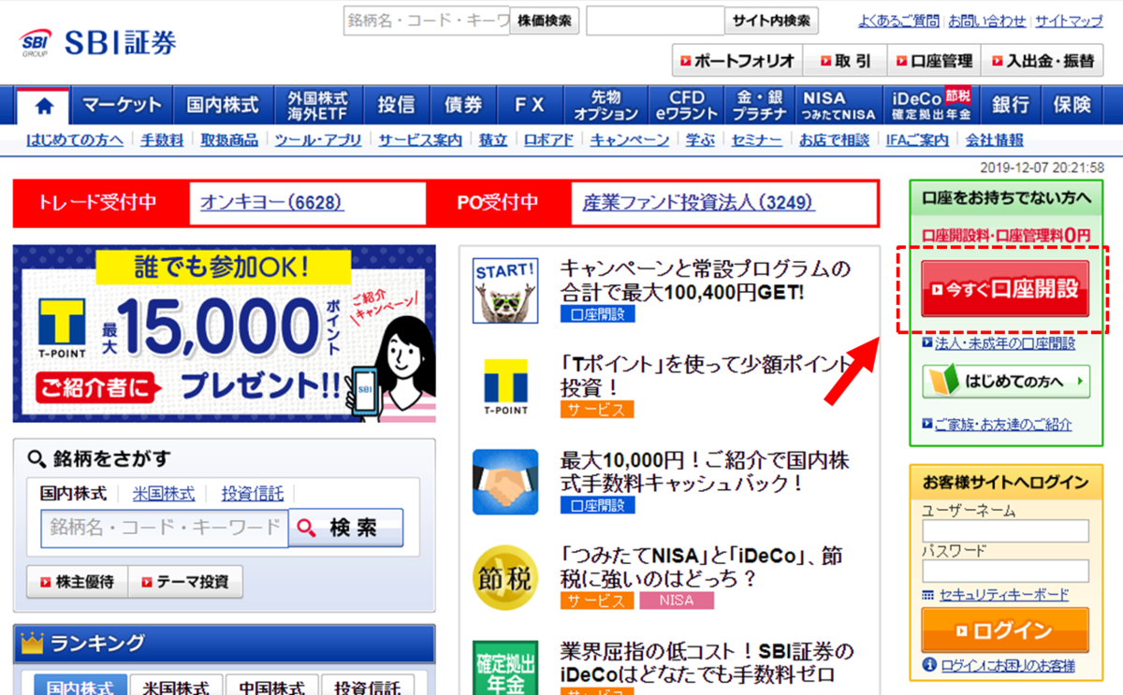This screenshot has height=695, width=1123.
Task: Click the pink NISA tag
Action: pyautogui.click(x=677, y=601)
